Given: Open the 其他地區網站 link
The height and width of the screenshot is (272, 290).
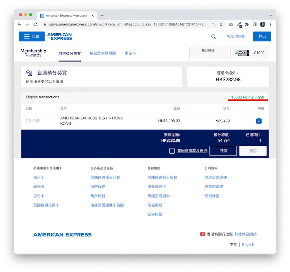Looking at the screenshot, I should coord(245,234).
